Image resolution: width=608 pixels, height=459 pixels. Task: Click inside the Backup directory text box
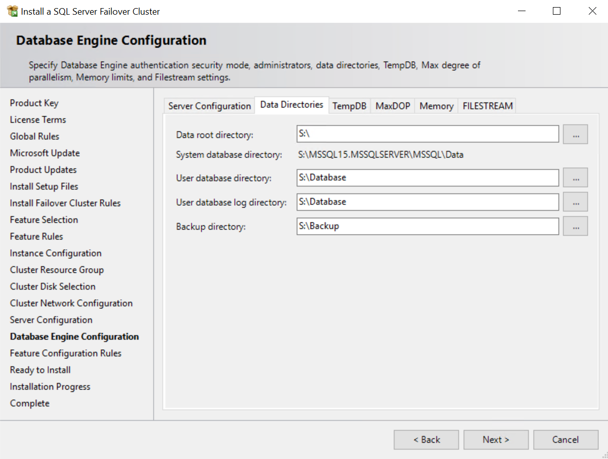pos(427,226)
